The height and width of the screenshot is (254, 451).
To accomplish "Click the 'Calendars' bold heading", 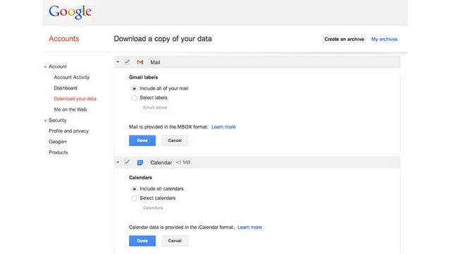I will pyautogui.click(x=140, y=177).
